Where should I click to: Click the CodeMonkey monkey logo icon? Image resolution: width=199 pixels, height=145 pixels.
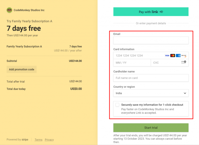click(9, 10)
